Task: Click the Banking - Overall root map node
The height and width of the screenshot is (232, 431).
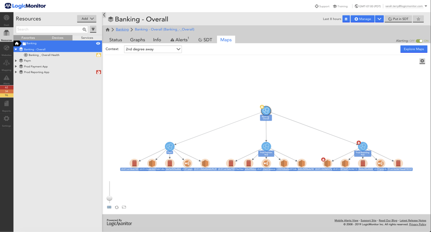Action: coord(266,110)
